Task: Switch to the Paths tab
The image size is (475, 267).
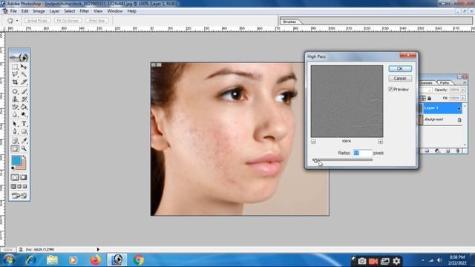Action: point(445,82)
